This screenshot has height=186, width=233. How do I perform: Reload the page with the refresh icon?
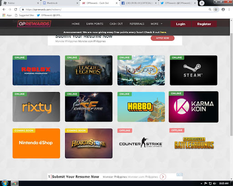pos(15,10)
